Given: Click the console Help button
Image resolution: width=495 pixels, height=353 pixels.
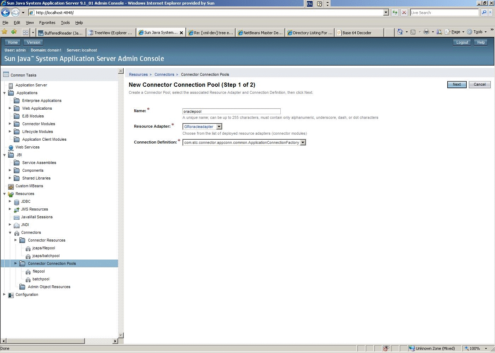Looking at the screenshot, I should tap(481, 42).
